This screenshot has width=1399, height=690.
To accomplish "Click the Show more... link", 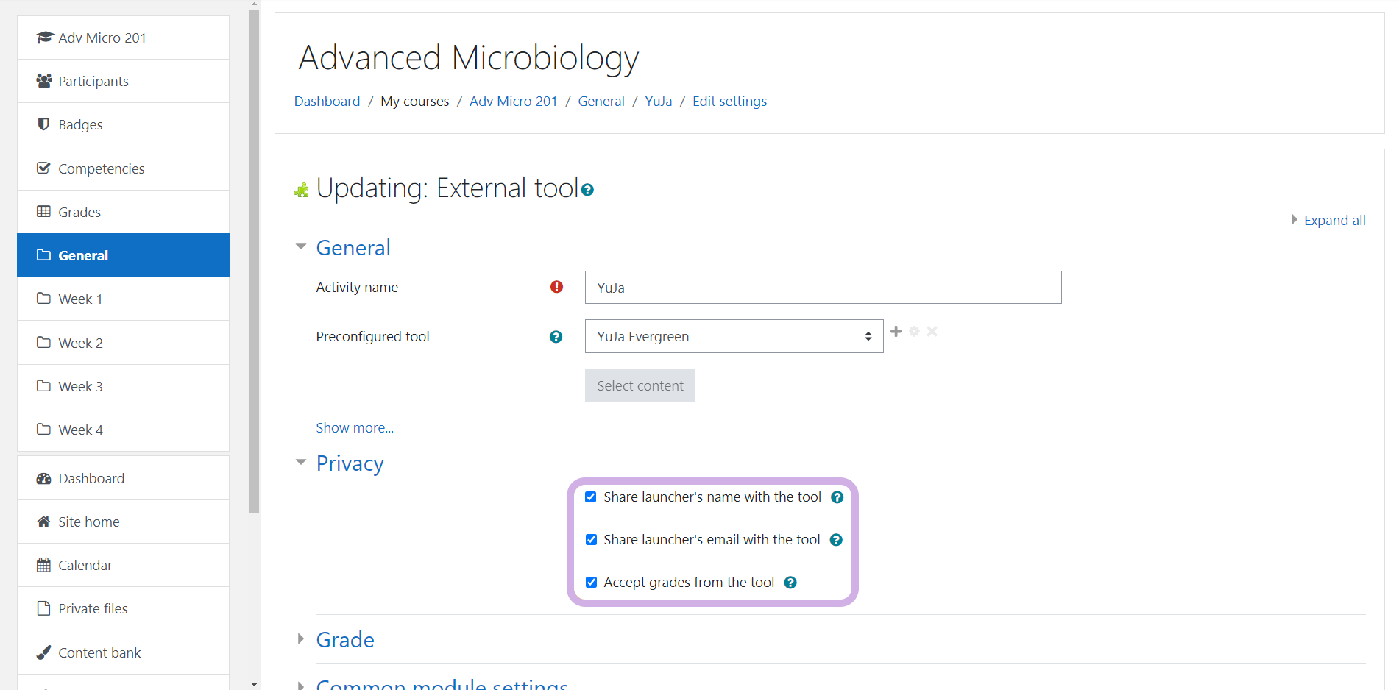I will pyautogui.click(x=355, y=428).
